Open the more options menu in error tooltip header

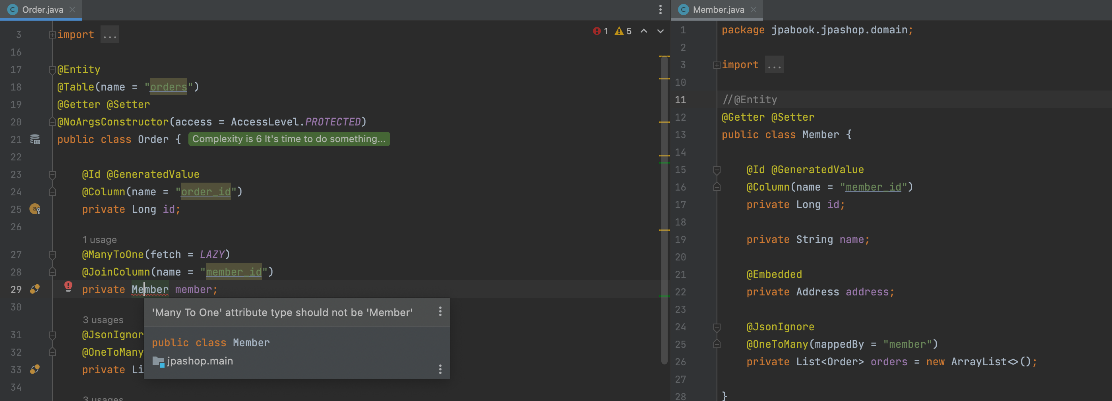(440, 312)
